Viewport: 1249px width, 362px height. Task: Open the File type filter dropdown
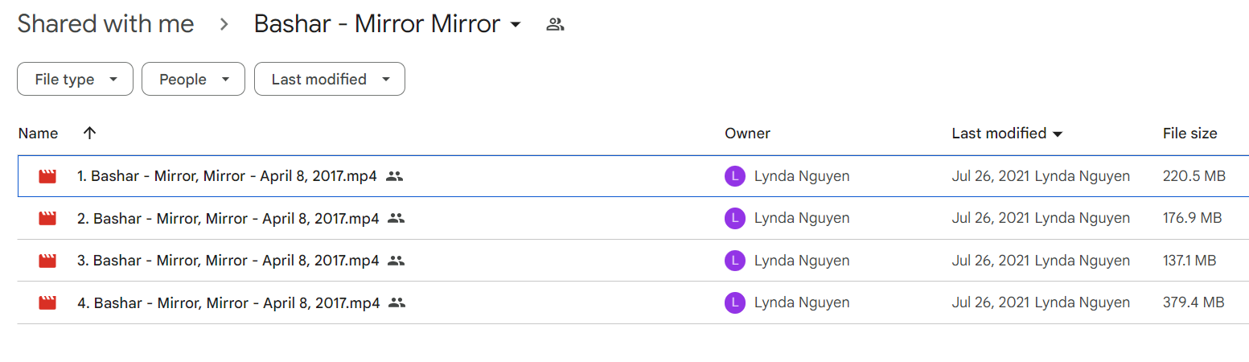coord(75,80)
